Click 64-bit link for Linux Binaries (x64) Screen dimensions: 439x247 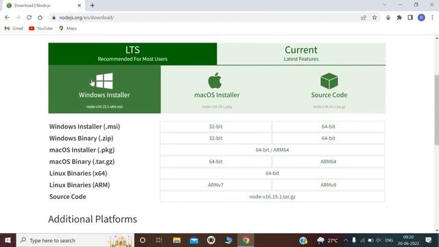(x=272, y=174)
